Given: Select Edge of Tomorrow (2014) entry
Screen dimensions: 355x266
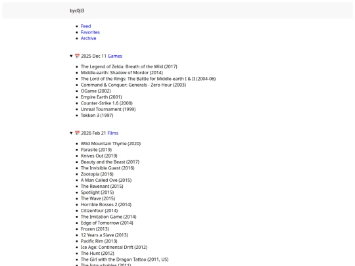Looking at the screenshot, I should coord(107,223).
